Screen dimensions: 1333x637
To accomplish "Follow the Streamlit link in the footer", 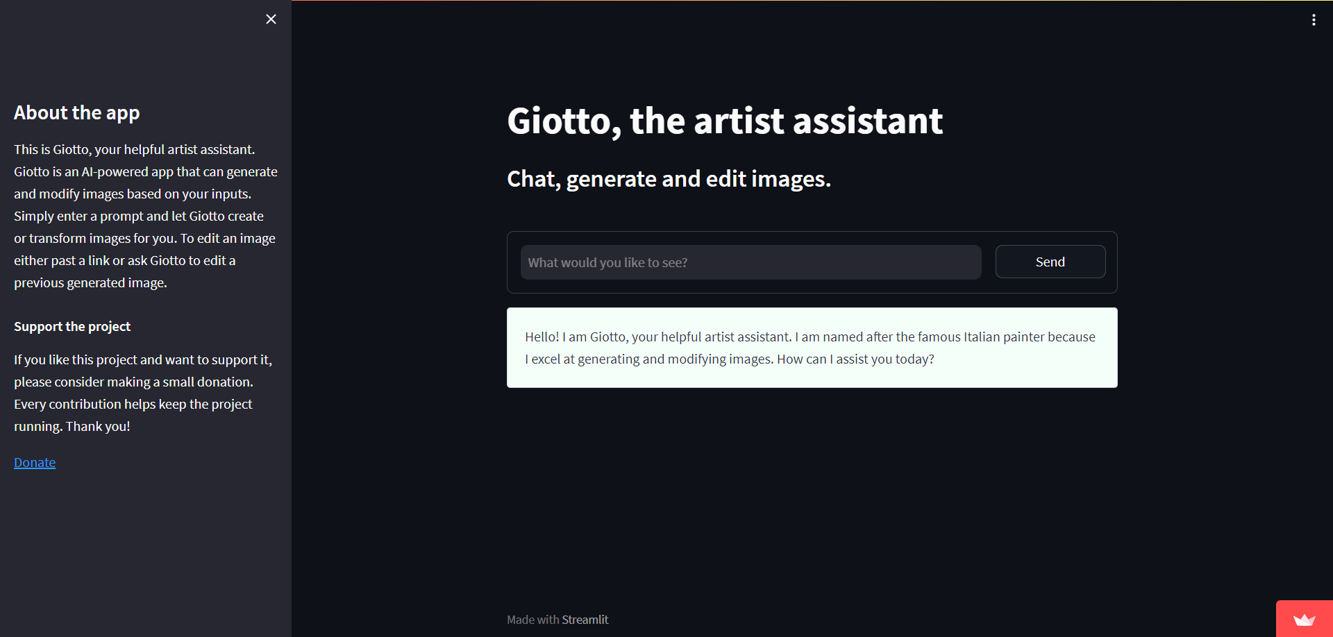I will [585, 619].
